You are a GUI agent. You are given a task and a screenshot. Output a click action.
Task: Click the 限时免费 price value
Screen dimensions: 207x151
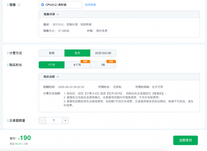point(102,31)
